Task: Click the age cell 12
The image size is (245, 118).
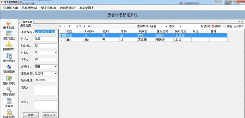Action: 128,40
